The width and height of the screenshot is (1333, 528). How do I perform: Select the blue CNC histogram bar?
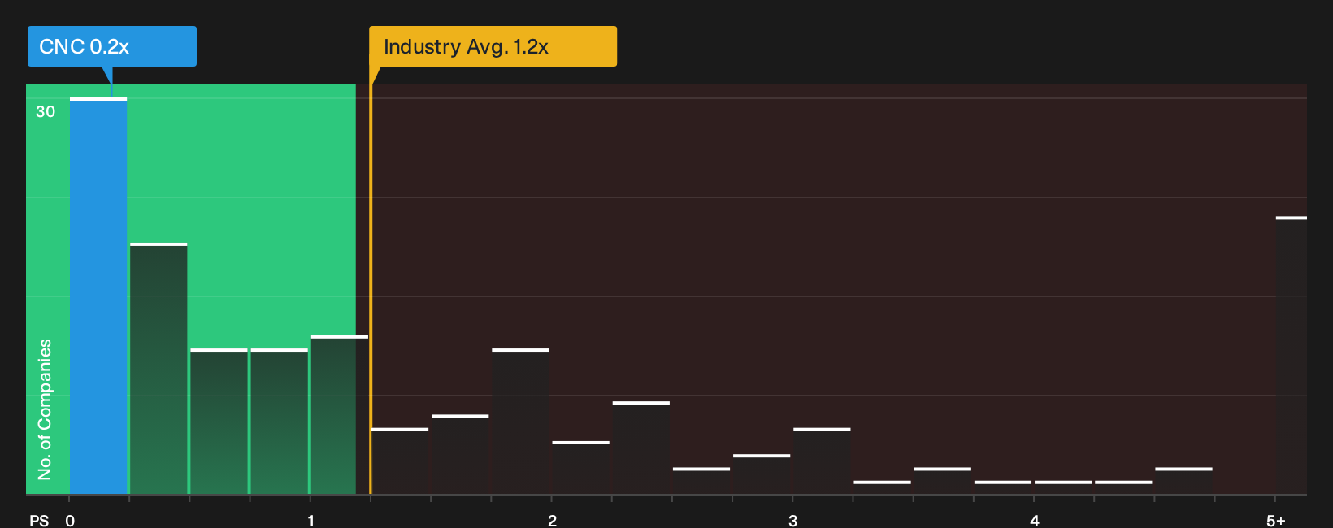[98, 296]
